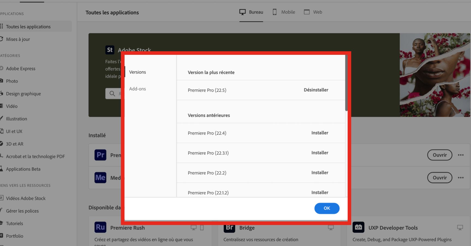Click the Adobe Stock St icon
Viewport: 471px width, 246px height.
110,50
